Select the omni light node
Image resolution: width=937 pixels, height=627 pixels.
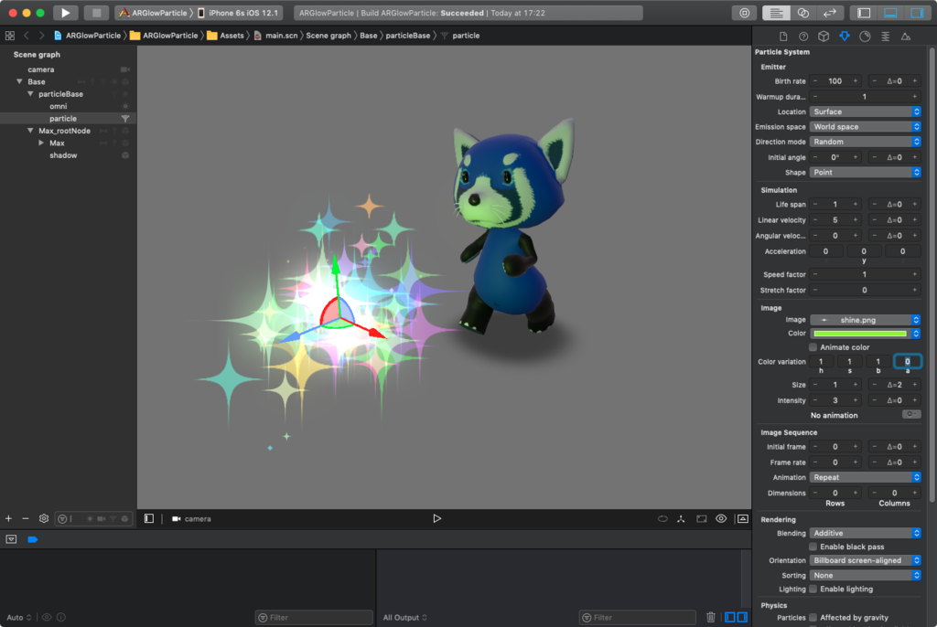[x=58, y=106]
